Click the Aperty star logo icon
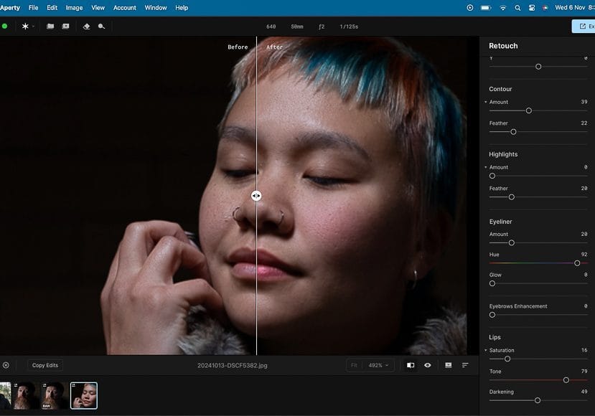This screenshot has height=416, width=595. 26,27
